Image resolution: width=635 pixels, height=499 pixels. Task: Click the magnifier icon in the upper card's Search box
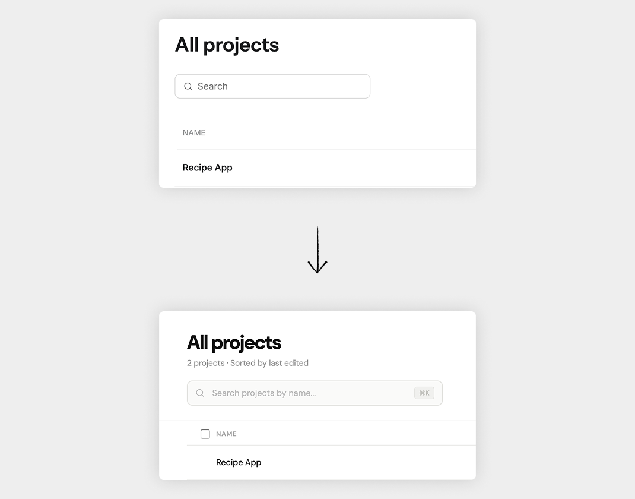(188, 86)
